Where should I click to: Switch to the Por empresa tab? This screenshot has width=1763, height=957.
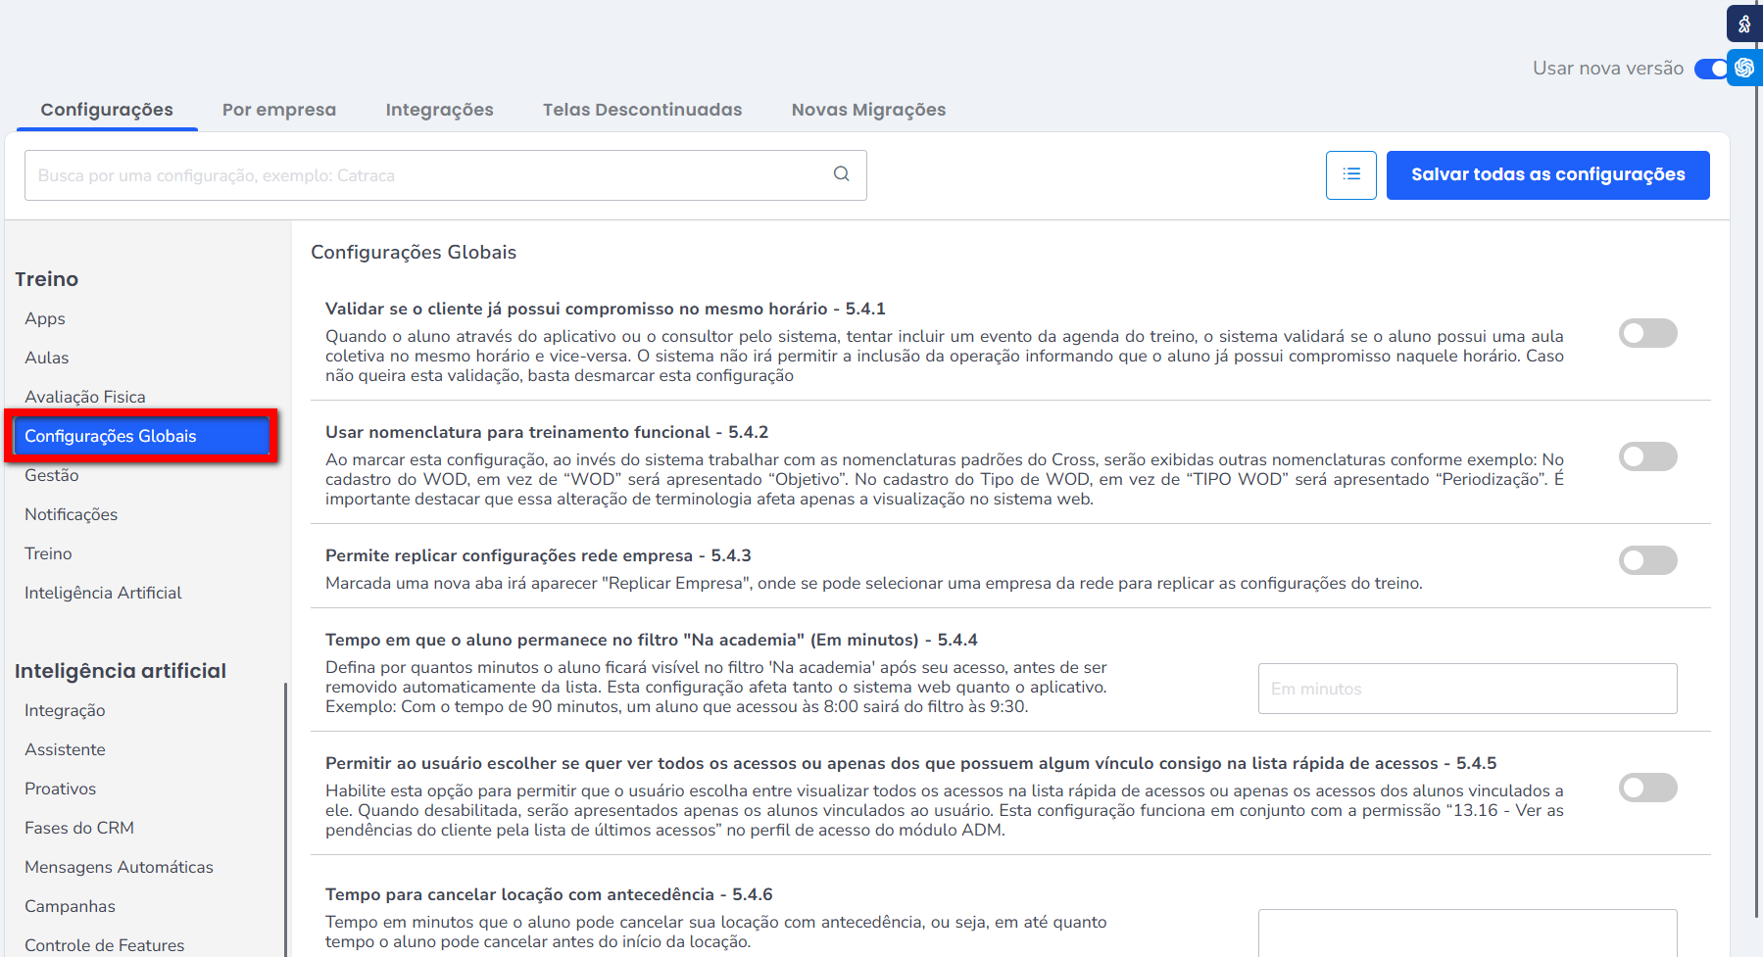[278, 110]
